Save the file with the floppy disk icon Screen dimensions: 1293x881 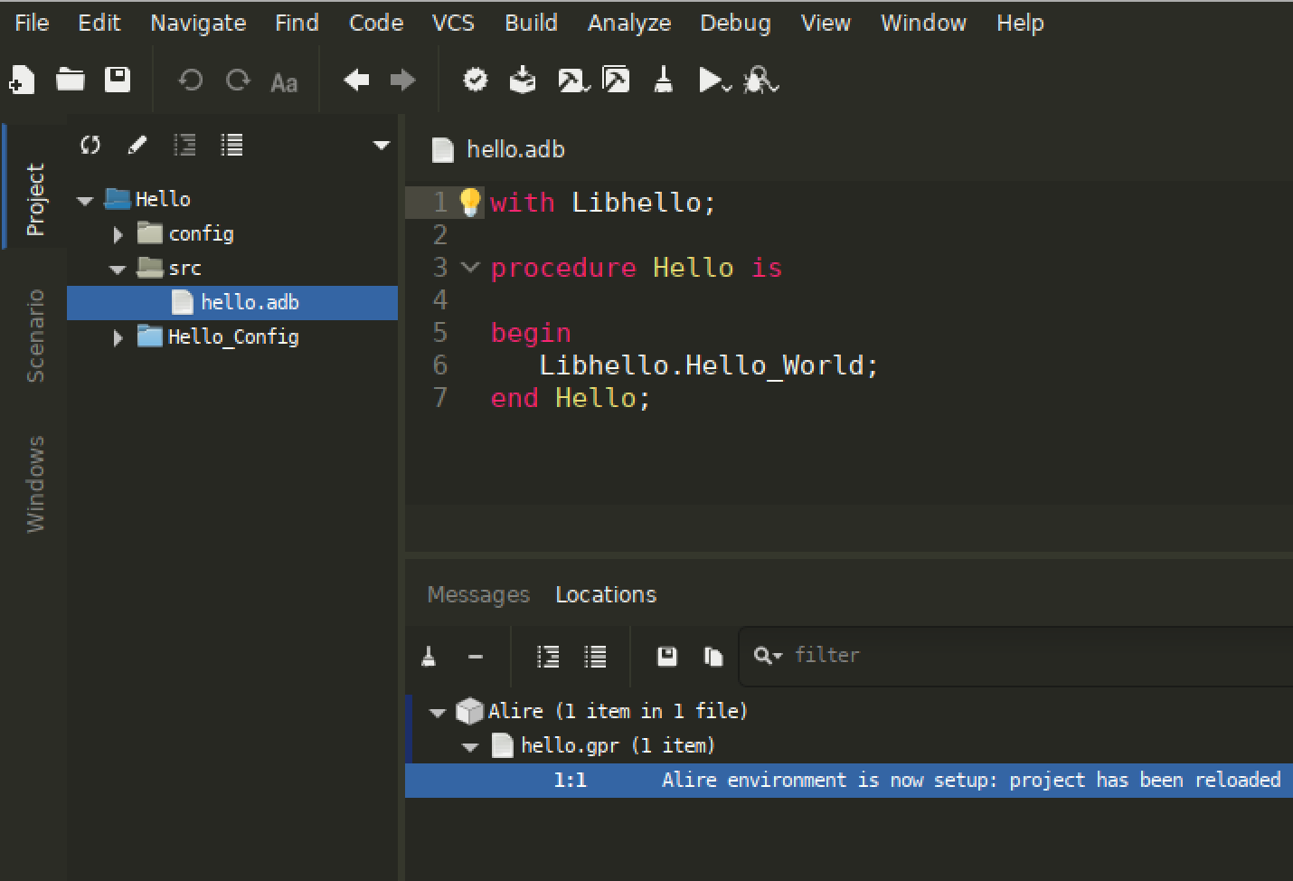(118, 81)
